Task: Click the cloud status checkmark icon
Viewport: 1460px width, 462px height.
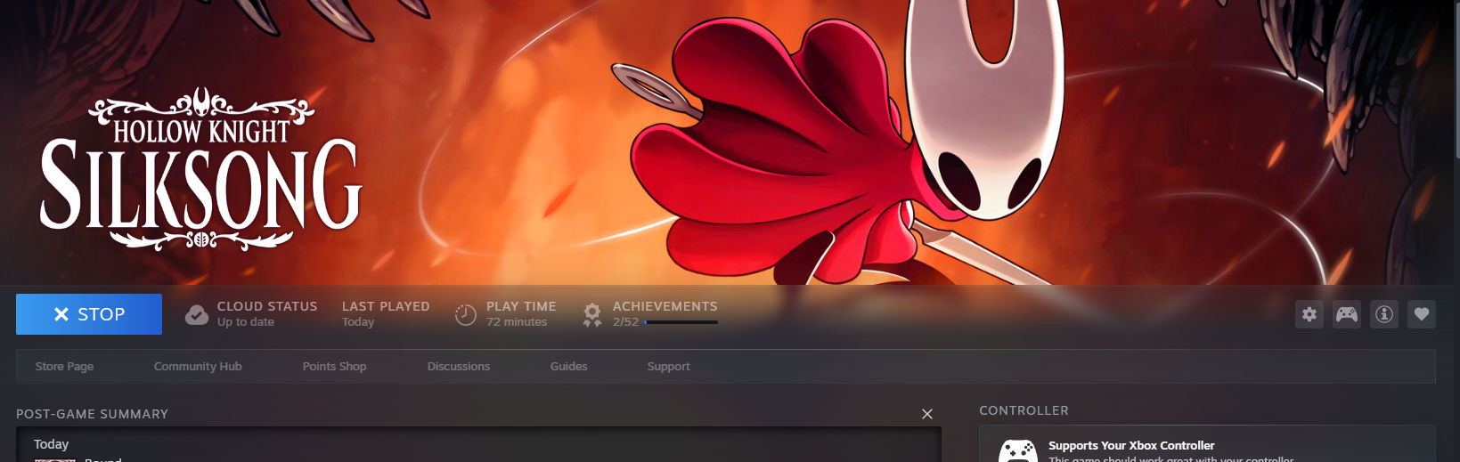Action: pyautogui.click(x=196, y=314)
